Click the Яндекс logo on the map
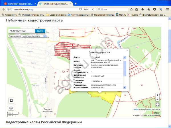 point(156,113)
